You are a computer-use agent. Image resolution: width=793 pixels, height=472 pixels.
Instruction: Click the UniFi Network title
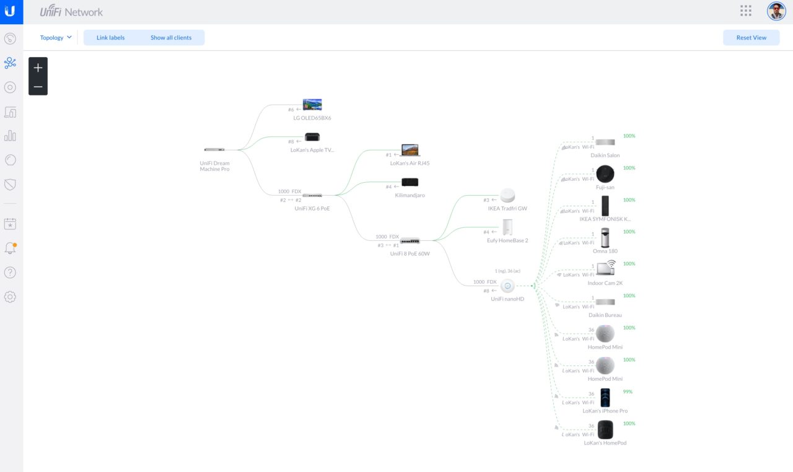[71, 12]
